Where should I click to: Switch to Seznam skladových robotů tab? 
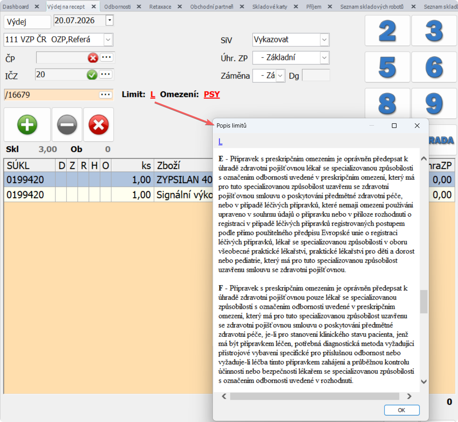[372, 7]
